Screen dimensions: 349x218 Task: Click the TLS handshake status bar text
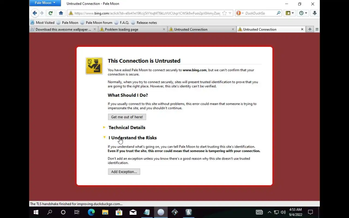coord(76,204)
